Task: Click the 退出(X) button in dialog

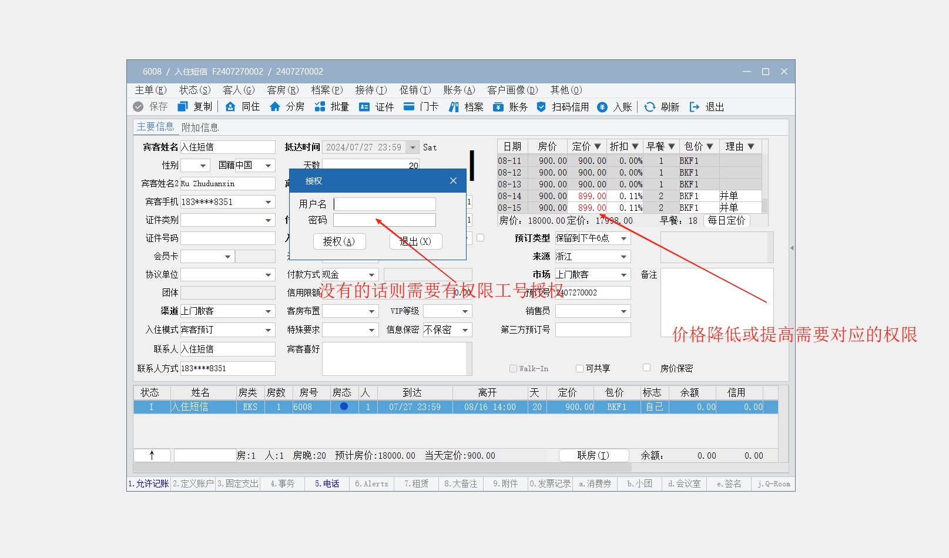Action: pos(415,241)
